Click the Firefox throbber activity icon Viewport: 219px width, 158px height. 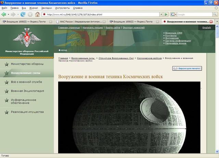click(216, 8)
